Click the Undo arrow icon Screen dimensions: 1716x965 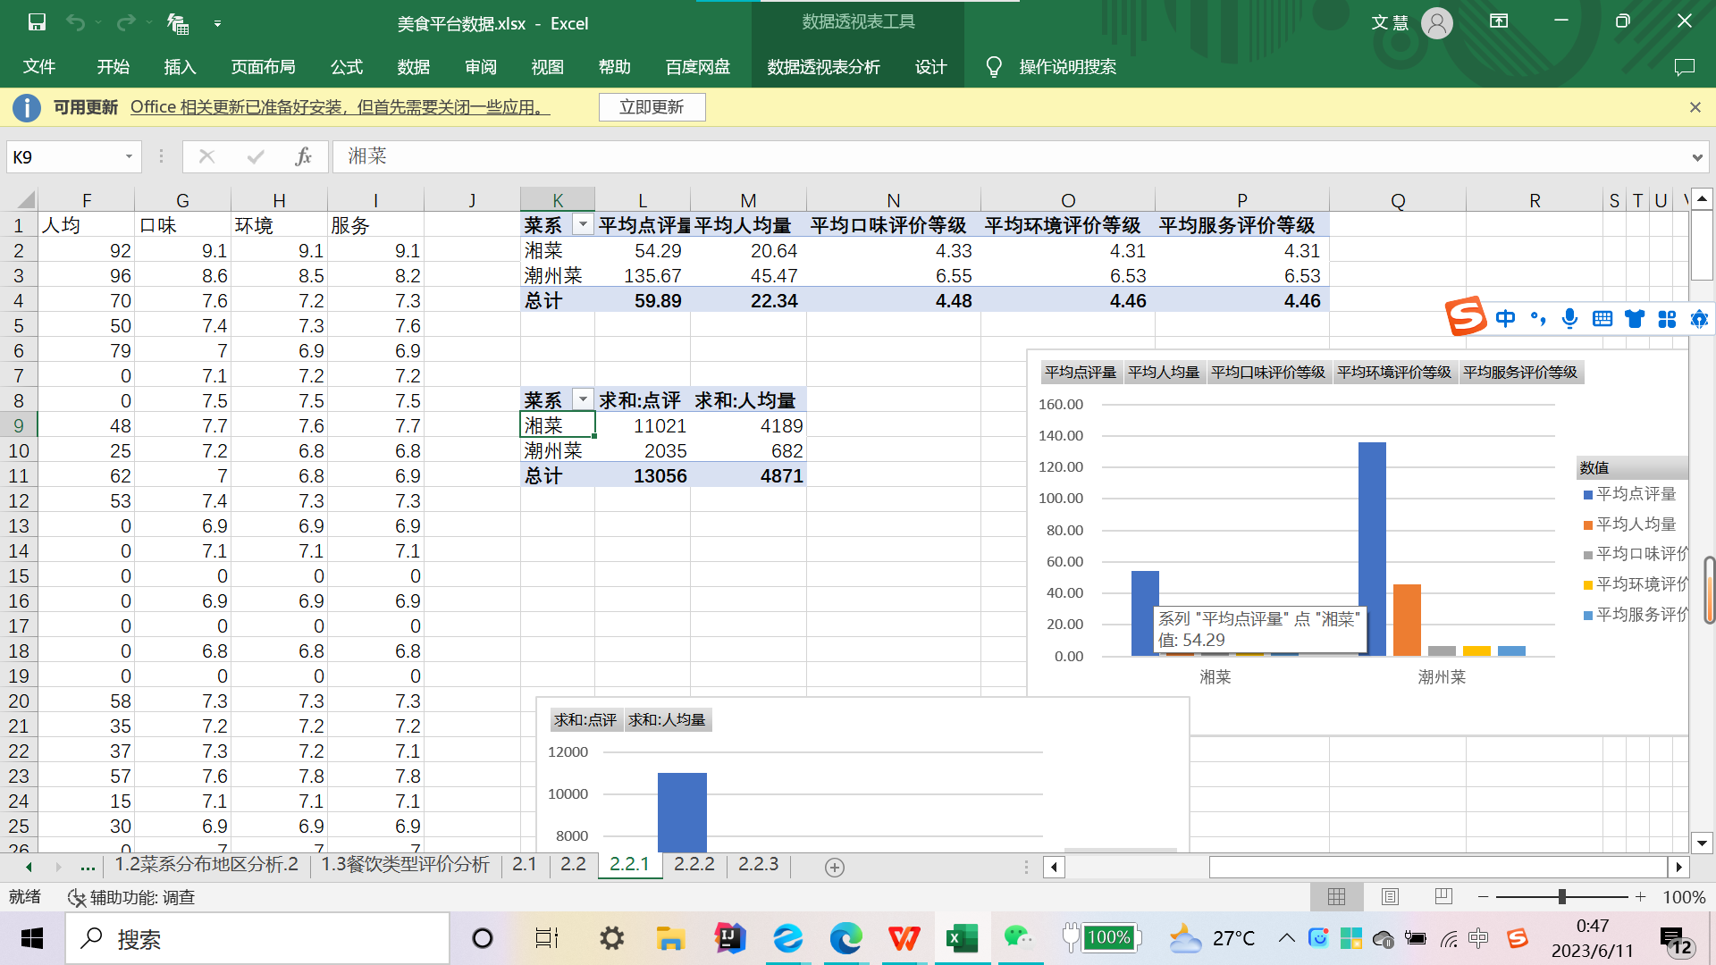pos(75,22)
